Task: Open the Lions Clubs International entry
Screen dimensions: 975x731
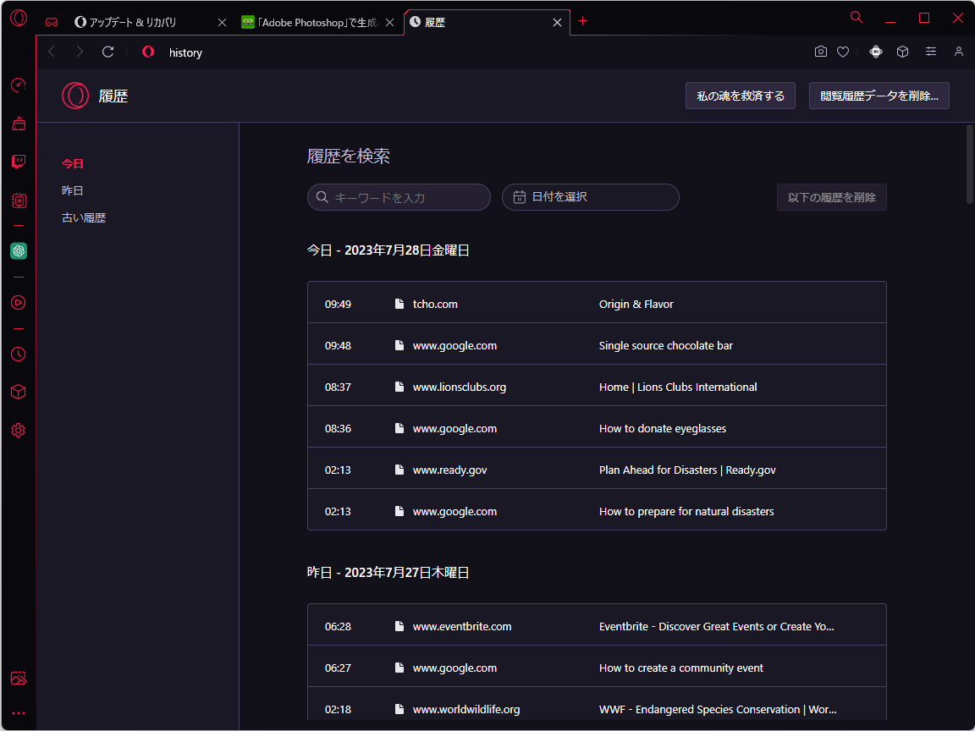Action: pos(597,387)
